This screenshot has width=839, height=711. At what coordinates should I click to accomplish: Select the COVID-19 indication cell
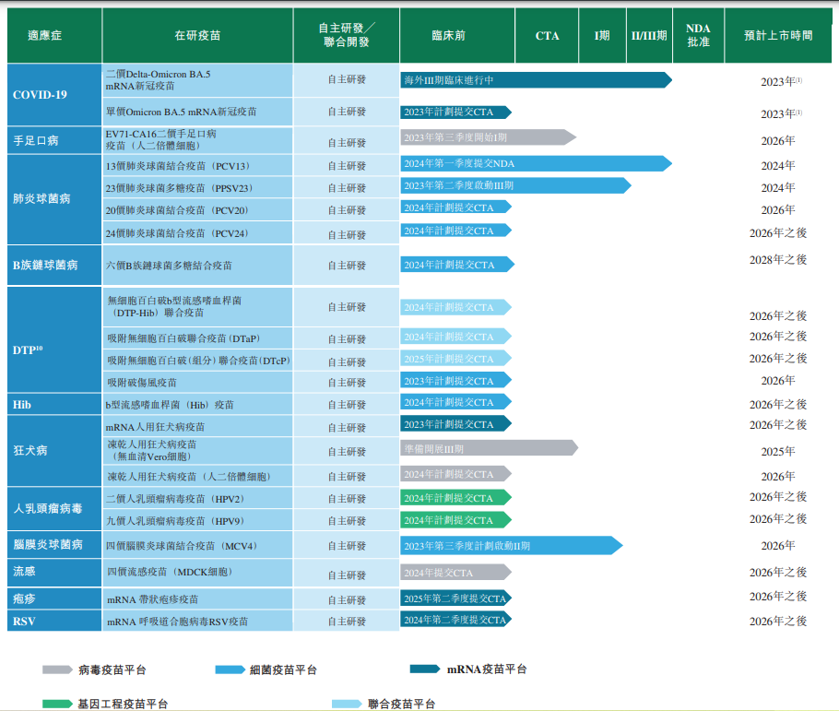(53, 94)
